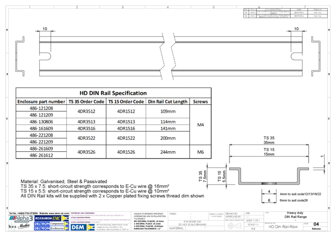Click the TS 15 15mm width dimension label
The height and width of the screenshot is (237, 336).
[x=269, y=152]
